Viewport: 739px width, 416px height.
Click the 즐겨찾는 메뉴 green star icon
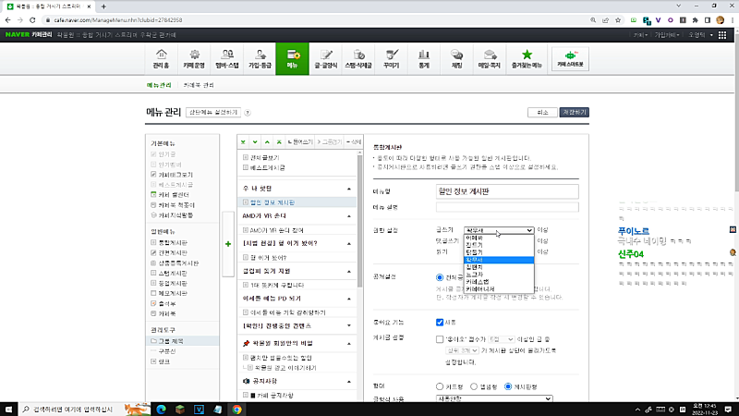pos(527,59)
